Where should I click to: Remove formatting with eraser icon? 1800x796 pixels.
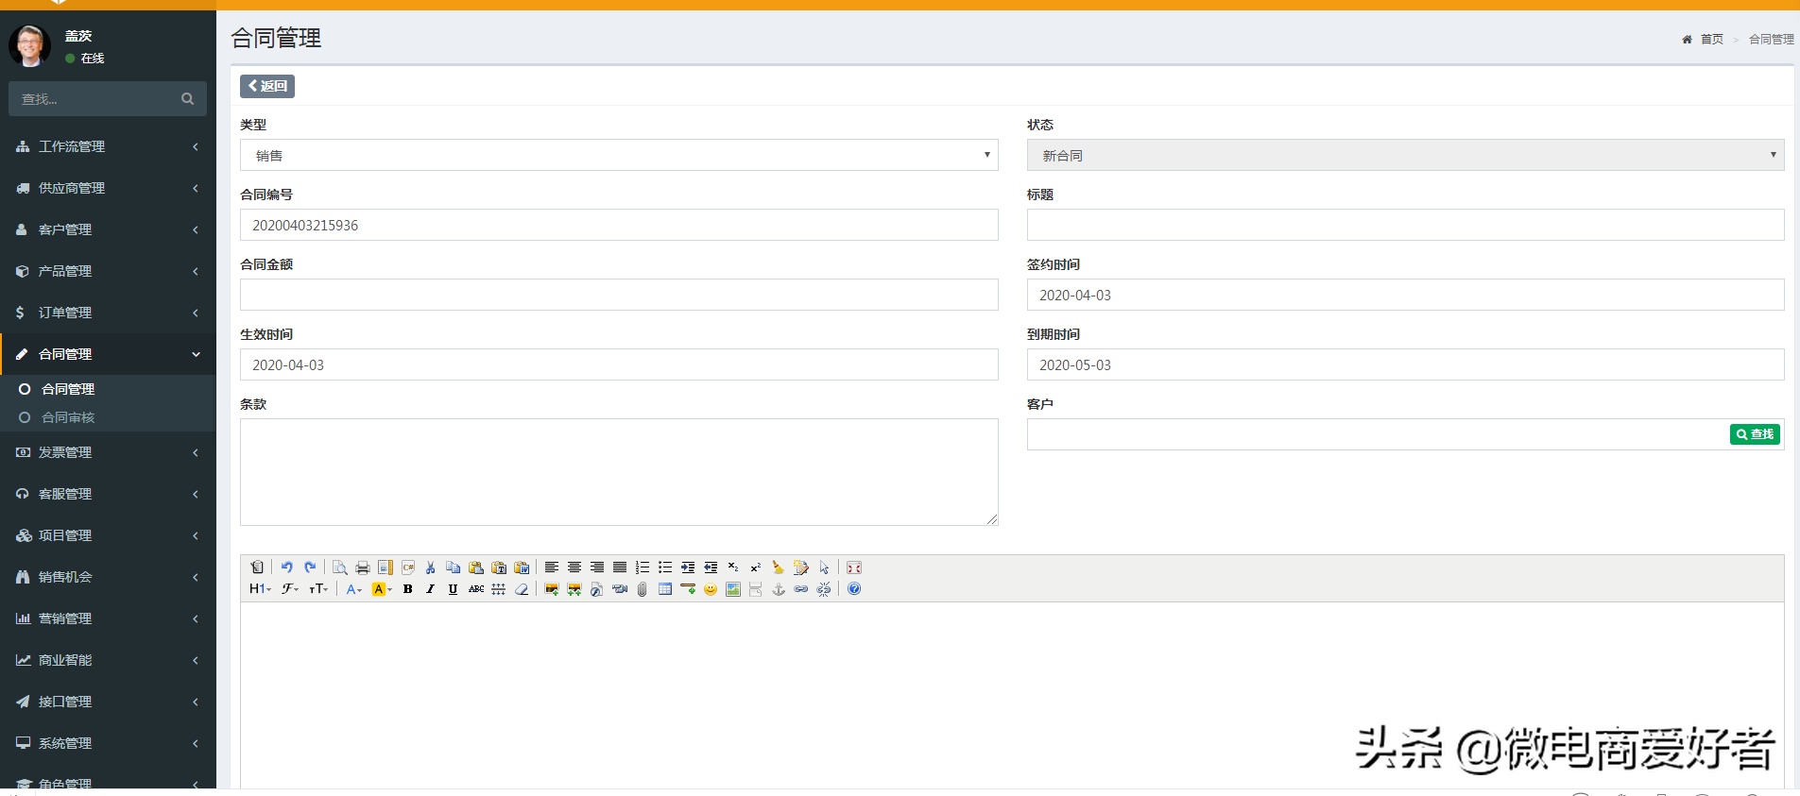tap(522, 589)
